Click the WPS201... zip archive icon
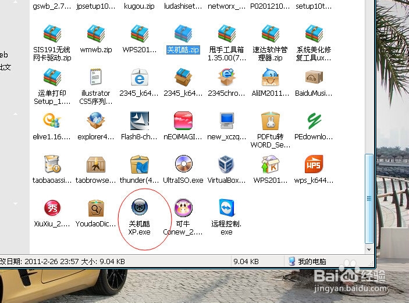The image size is (409, 303). pyautogui.click(x=140, y=34)
